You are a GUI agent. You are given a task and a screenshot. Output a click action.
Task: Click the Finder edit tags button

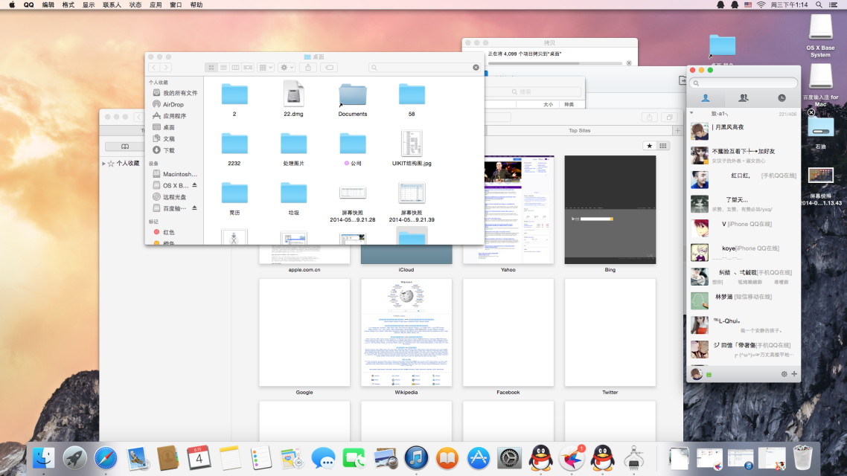pos(329,68)
